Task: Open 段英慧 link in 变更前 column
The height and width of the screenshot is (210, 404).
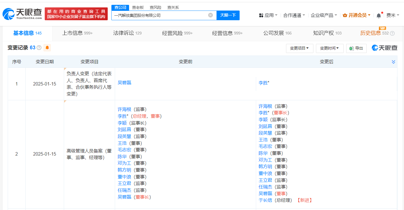Action: (x=125, y=136)
